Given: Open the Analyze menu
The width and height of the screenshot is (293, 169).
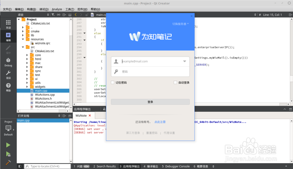Looking at the screenshot, I should [57, 9].
